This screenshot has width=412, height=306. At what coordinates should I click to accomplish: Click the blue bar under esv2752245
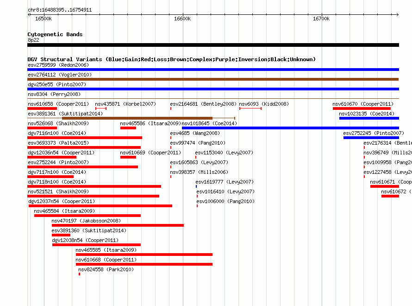[x=371, y=138]
